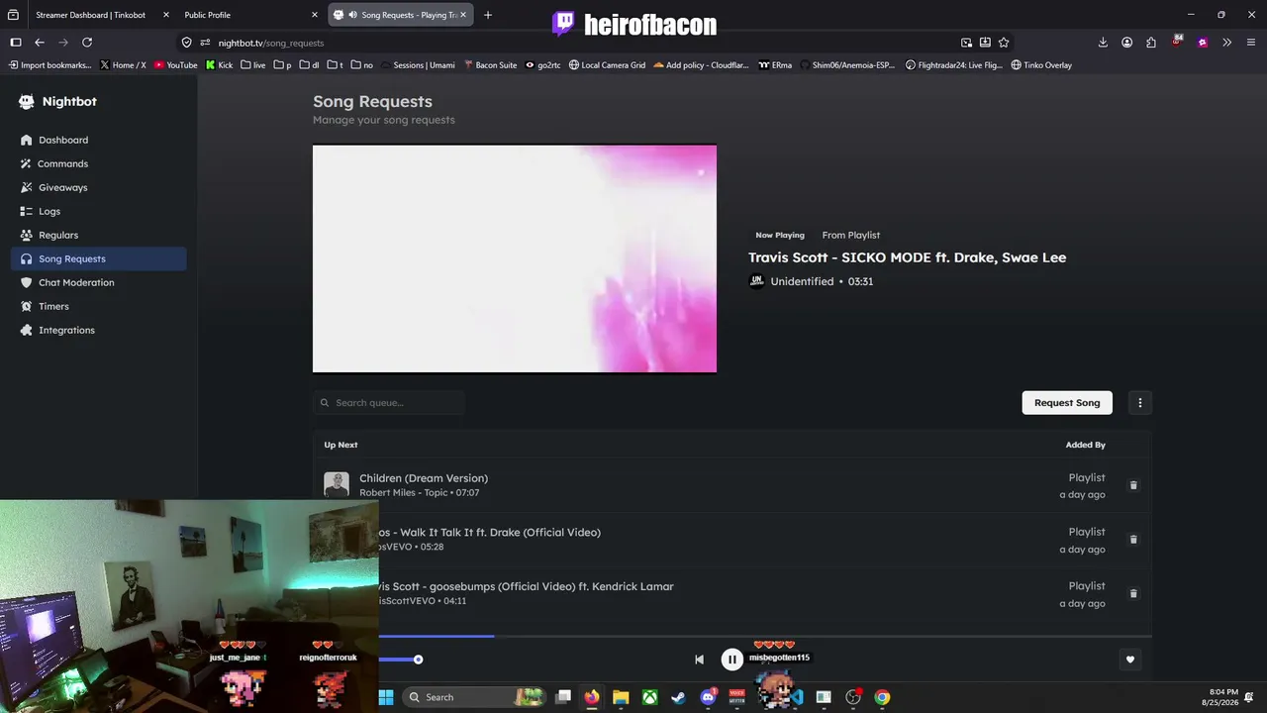Image resolution: width=1267 pixels, height=713 pixels.
Task: Go back to the previous page
Action: pos(40,43)
